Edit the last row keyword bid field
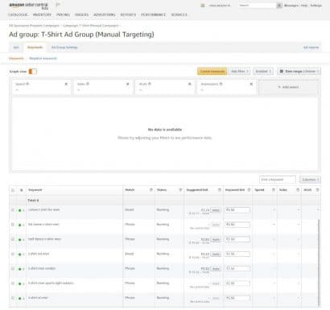This screenshot has width=330, height=310. pos(237,298)
